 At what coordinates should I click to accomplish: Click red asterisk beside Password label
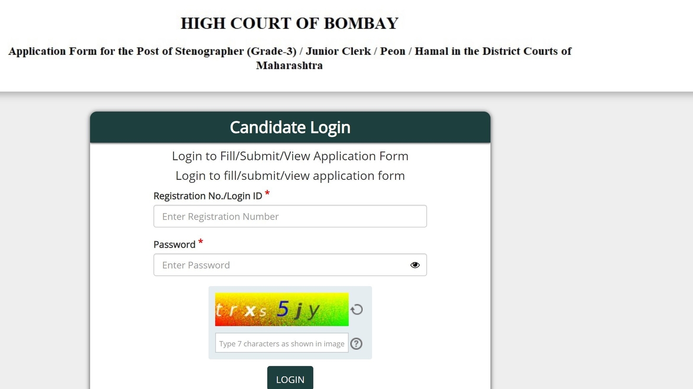coord(201,242)
